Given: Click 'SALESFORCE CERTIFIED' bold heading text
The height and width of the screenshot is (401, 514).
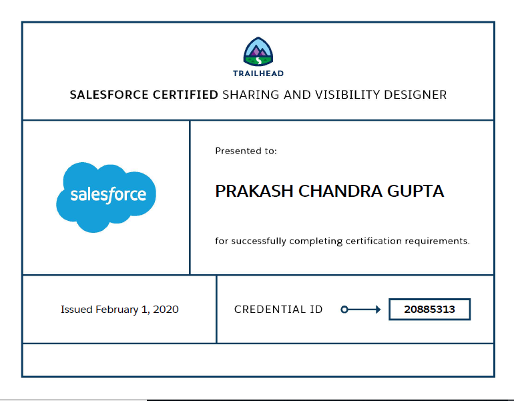Looking at the screenshot, I should [144, 95].
